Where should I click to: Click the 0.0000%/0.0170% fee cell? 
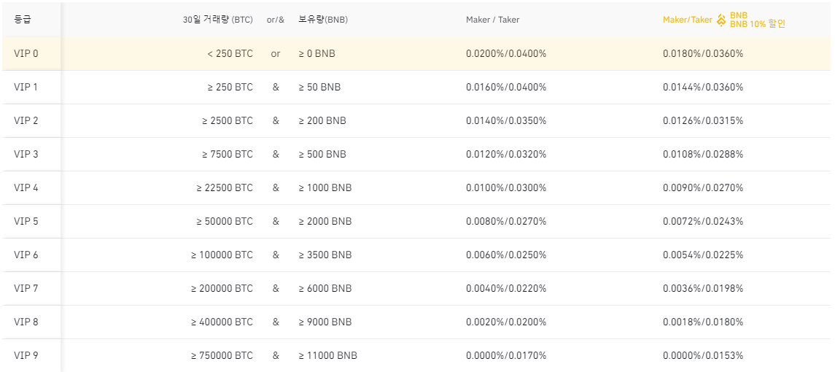pyautogui.click(x=506, y=355)
